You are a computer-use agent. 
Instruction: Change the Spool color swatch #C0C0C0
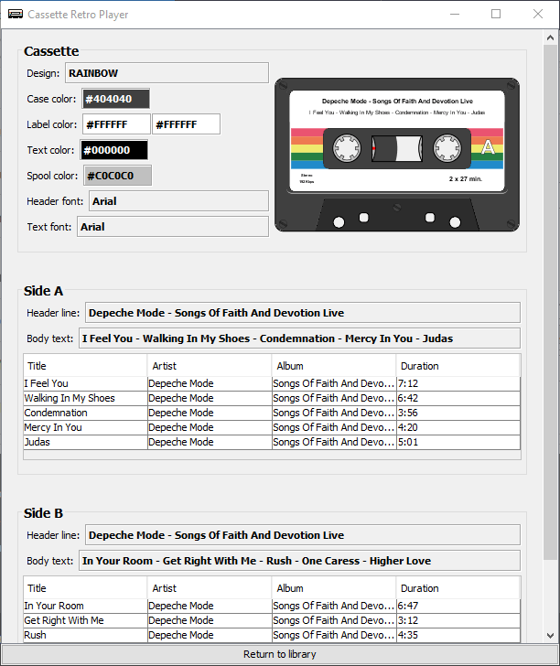tap(117, 176)
